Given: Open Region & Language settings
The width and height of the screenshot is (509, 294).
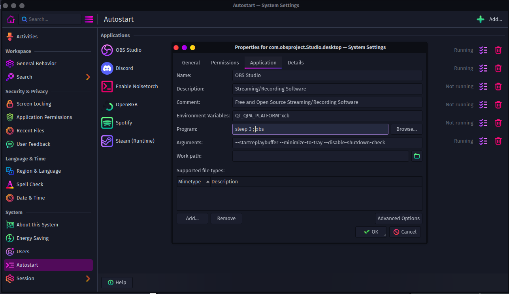Looking at the screenshot, I should [48, 171].
